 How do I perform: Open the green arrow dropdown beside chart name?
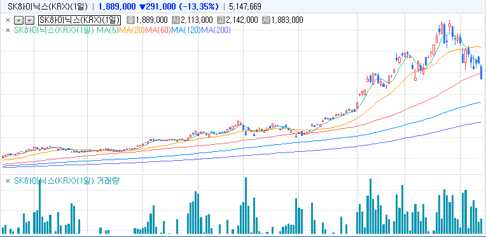[19, 20]
